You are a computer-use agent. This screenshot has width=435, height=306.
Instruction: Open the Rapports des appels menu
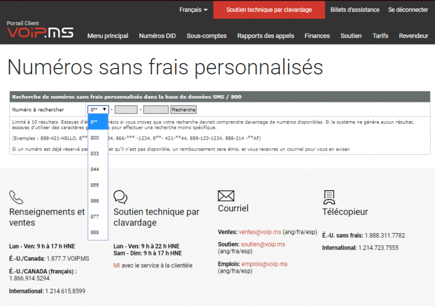(x=265, y=36)
